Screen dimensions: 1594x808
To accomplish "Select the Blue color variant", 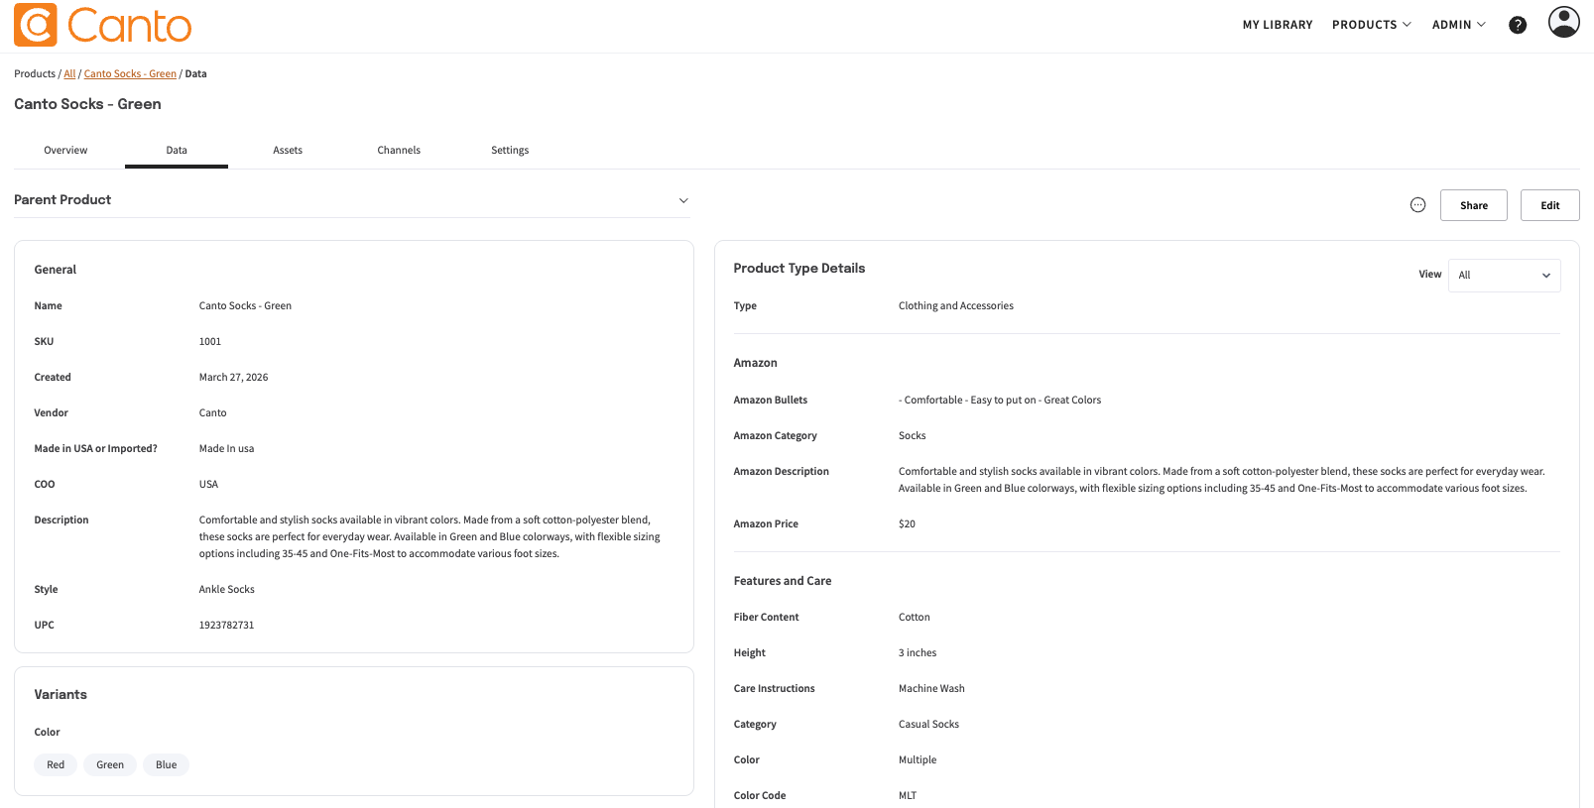I will pyautogui.click(x=167, y=765).
